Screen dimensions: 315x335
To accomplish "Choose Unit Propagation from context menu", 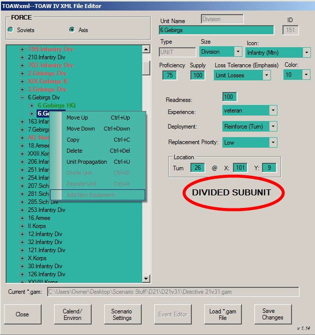I will pyautogui.click(x=98, y=162).
